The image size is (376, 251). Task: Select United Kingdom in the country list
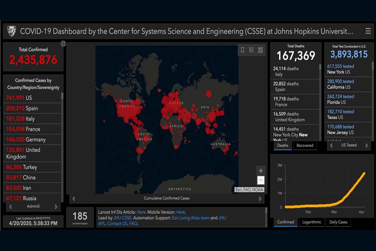point(32,153)
